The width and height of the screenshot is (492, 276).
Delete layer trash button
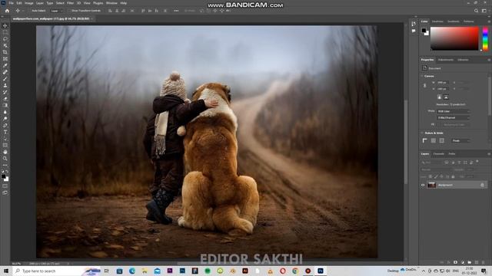pos(484,262)
